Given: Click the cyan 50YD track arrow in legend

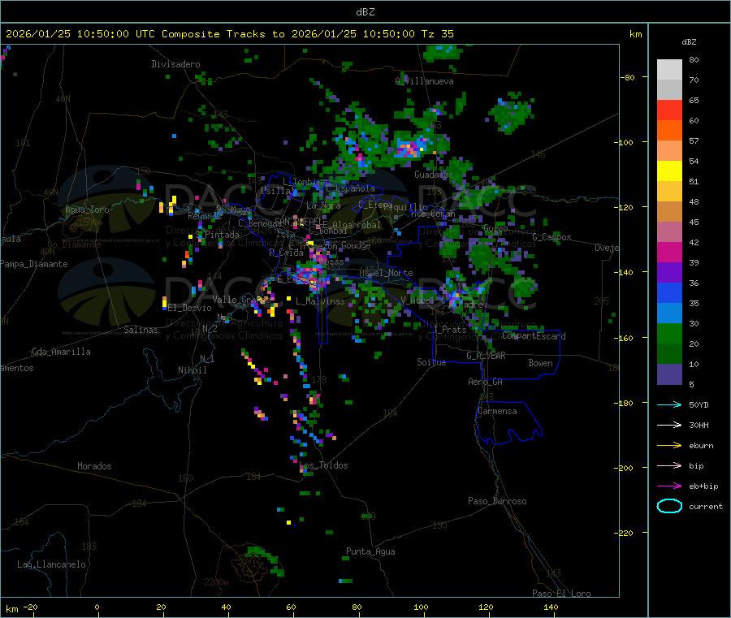Looking at the screenshot, I should point(669,404).
